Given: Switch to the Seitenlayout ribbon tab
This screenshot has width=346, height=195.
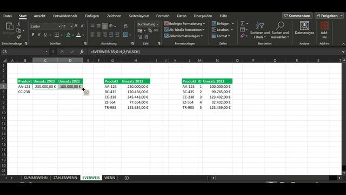Looking at the screenshot, I should click(x=139, y=16).
